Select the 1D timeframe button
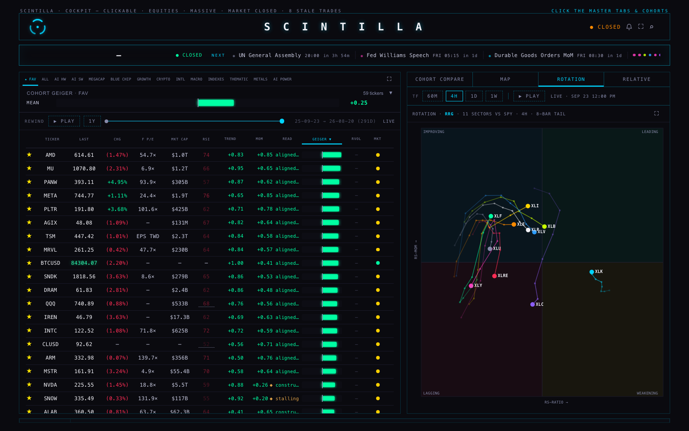The width and height of the screenshot is (689, 431). click(x=474, y=96)
